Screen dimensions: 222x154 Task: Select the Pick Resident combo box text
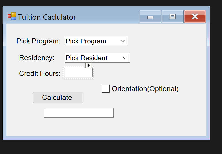click(87, 58)
